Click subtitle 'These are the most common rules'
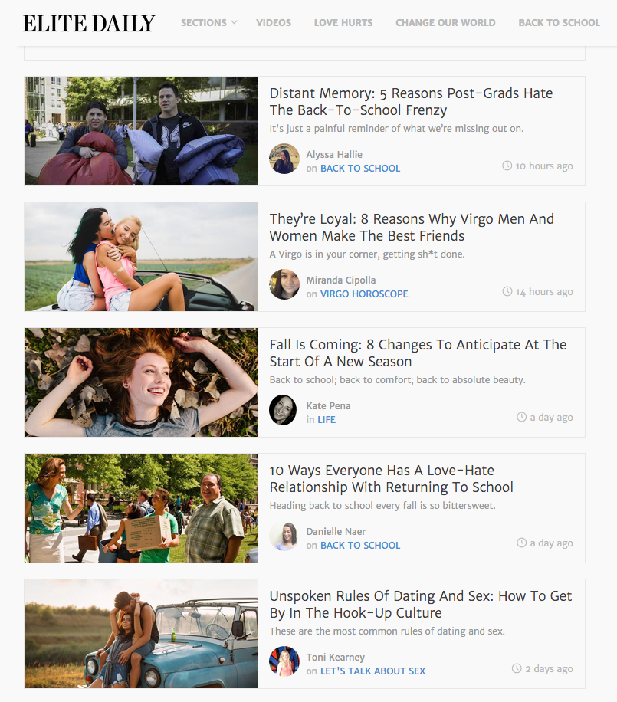 [x=387, y=631]
